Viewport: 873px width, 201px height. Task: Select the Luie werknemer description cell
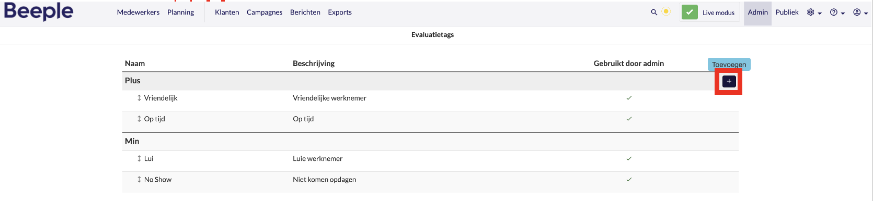coord(318,158)
